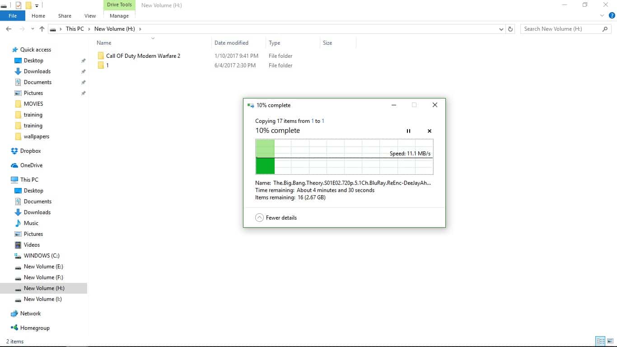Open Homegroup in the navigation pane

pos(35,328)
